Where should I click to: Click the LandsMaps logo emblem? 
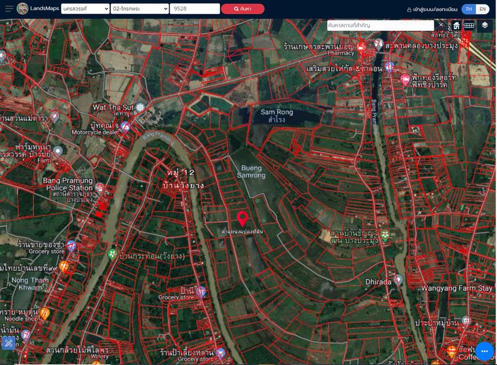point(23,9)
